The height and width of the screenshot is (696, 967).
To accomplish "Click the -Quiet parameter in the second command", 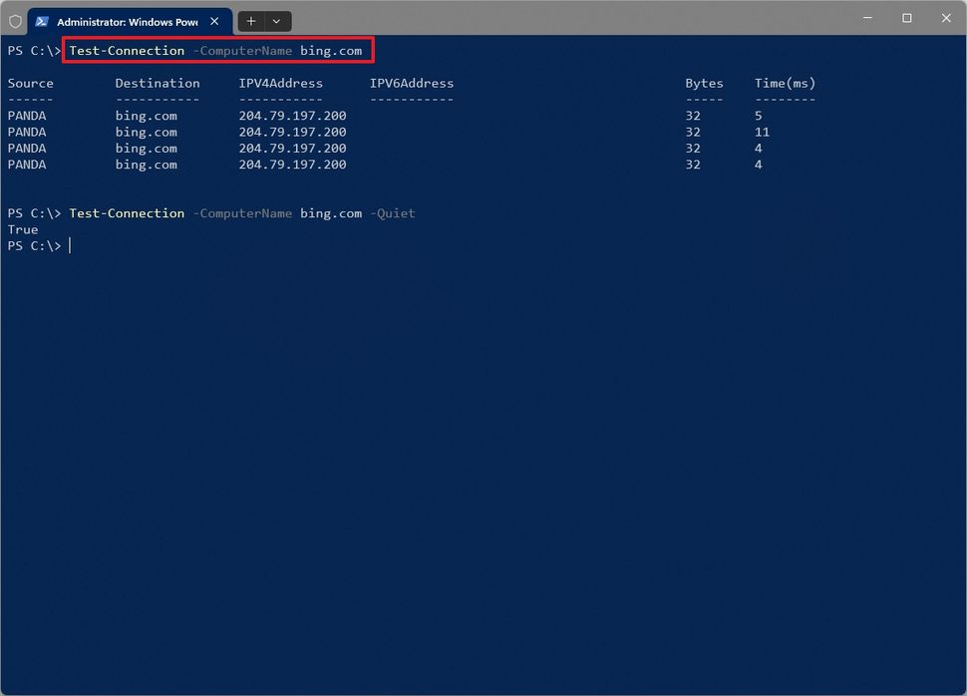I will point(392,212).
